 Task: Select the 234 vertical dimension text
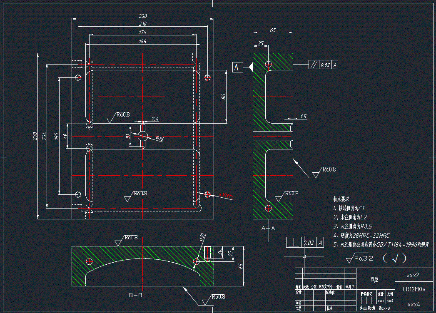(44, 136)
